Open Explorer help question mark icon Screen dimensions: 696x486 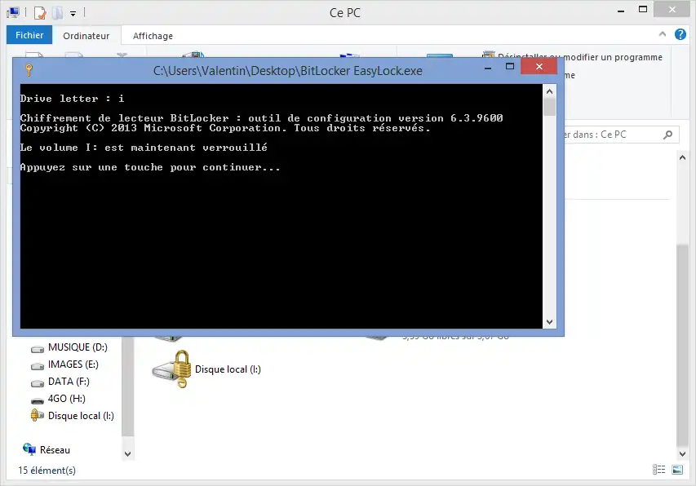pos(680,34)
